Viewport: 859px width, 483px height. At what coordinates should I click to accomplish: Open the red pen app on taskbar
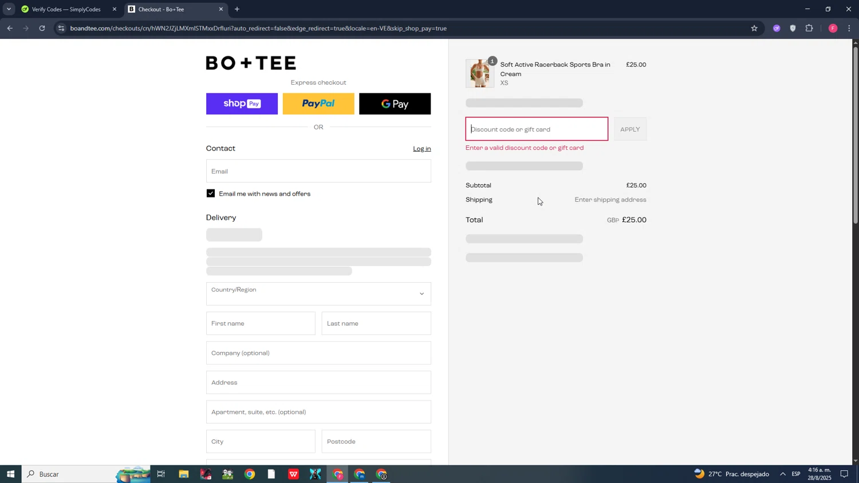(x=206, y=474)
